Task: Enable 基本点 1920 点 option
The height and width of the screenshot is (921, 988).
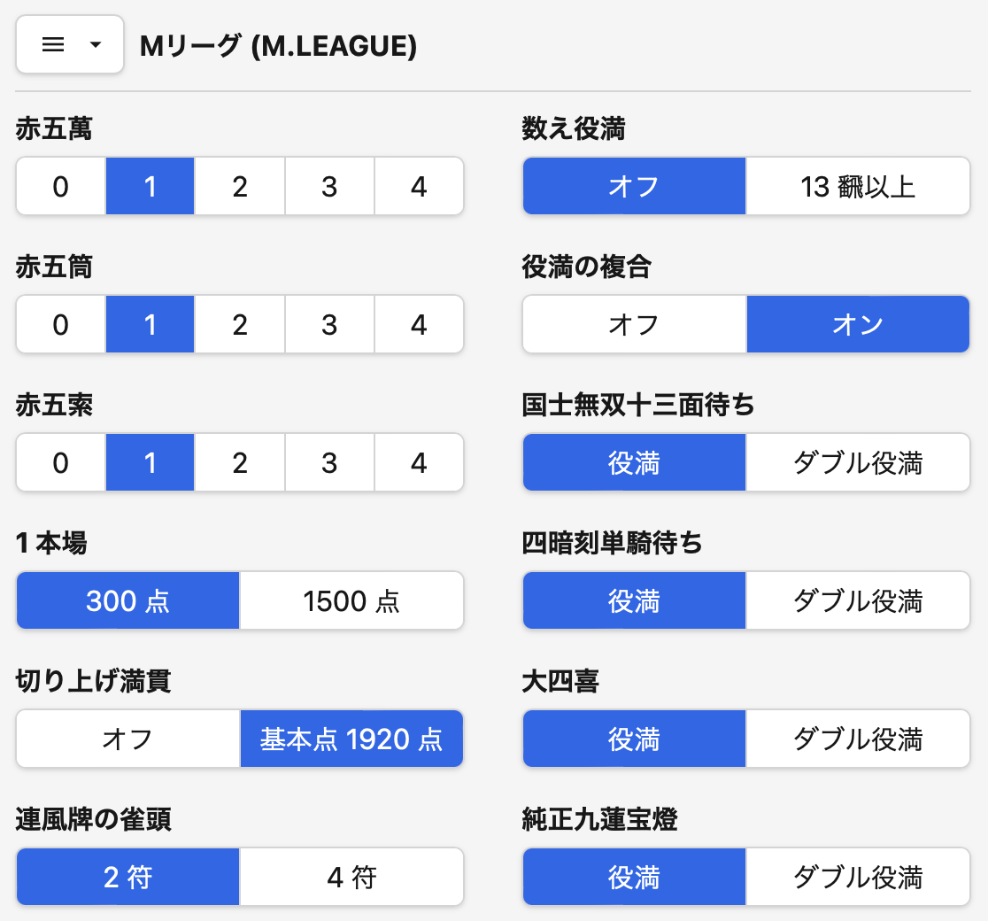Action: point(351,739)
